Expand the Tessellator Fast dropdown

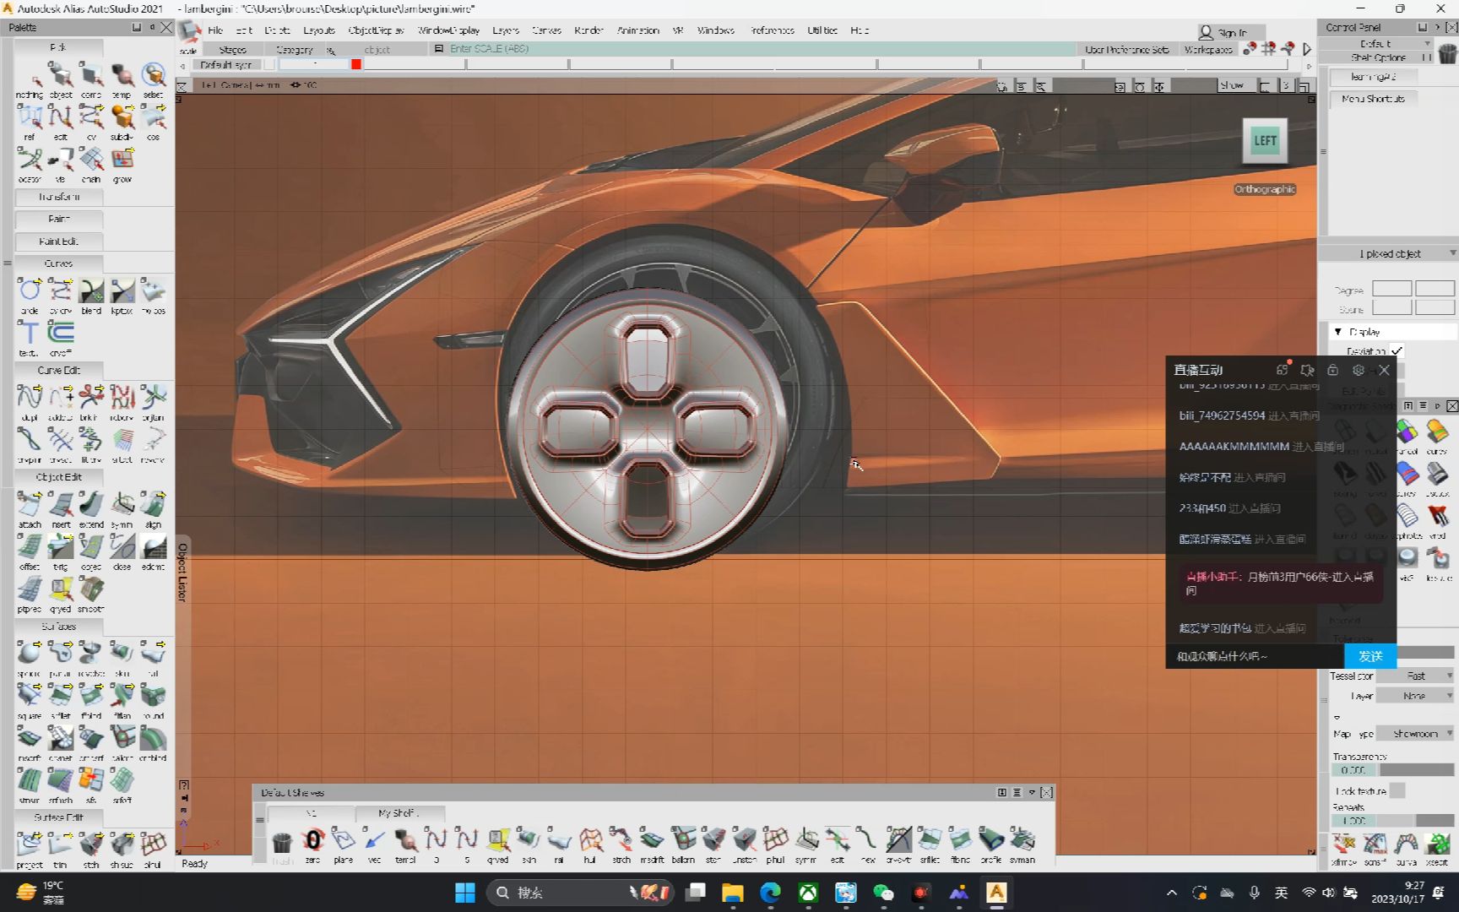pos(1416,676)
